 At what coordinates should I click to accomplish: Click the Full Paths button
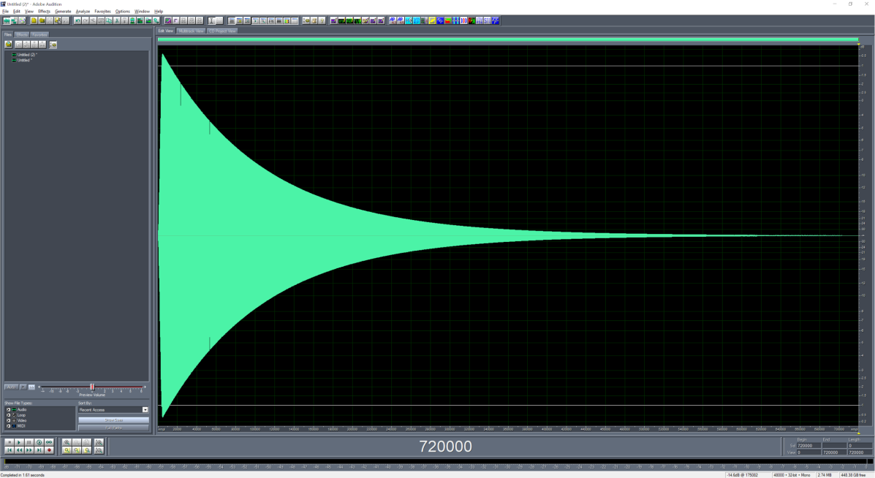(113, 428)
